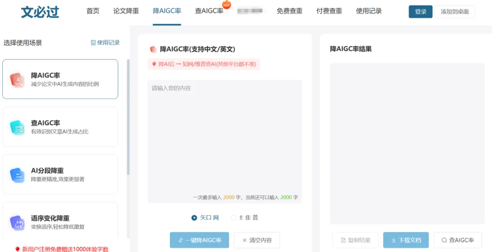Open the 免费查重 nav tab

(290, 11)
